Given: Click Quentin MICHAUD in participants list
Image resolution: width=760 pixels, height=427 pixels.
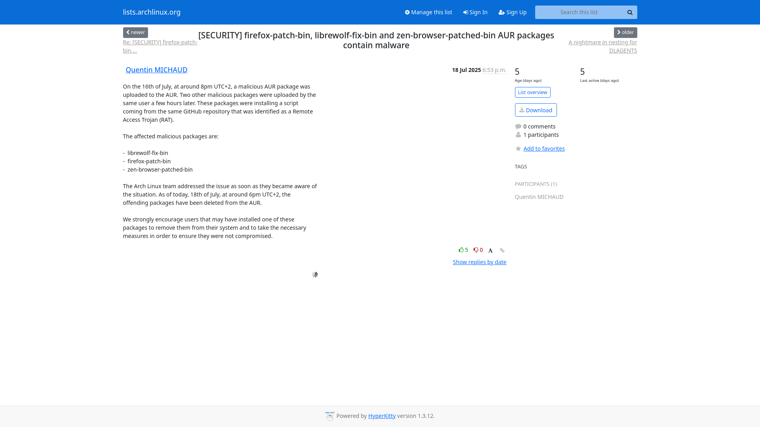Looking at the screenshot, I should (x=539, y=197).
